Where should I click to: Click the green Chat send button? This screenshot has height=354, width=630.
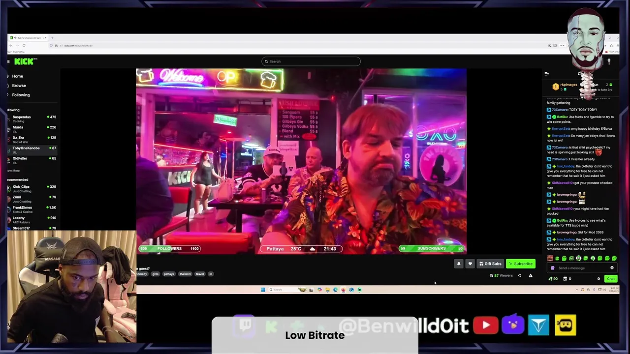coord(610,279)
